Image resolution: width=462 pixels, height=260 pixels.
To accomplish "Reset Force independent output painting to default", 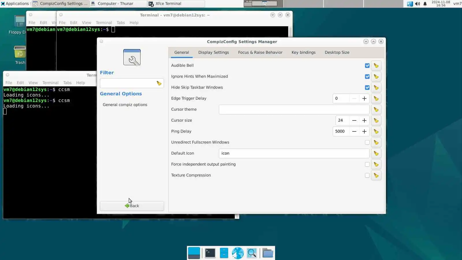I will tap(376, 164).
